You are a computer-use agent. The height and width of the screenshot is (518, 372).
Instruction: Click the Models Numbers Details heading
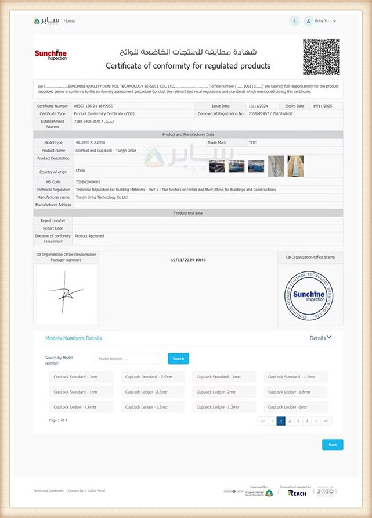point(74,338)
